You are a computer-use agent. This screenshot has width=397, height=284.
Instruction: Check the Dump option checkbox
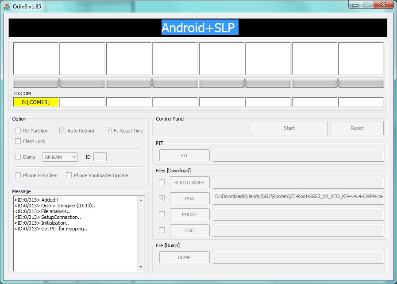pos(18,157)
